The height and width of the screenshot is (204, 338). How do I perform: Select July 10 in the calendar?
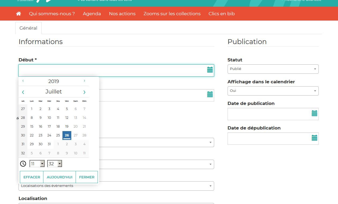49,118
